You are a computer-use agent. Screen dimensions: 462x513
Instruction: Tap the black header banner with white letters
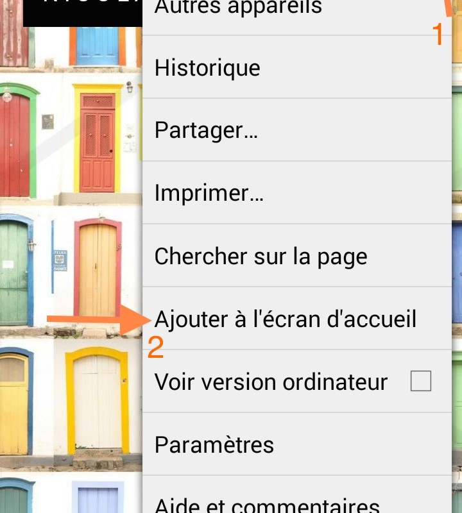point(83,13)
